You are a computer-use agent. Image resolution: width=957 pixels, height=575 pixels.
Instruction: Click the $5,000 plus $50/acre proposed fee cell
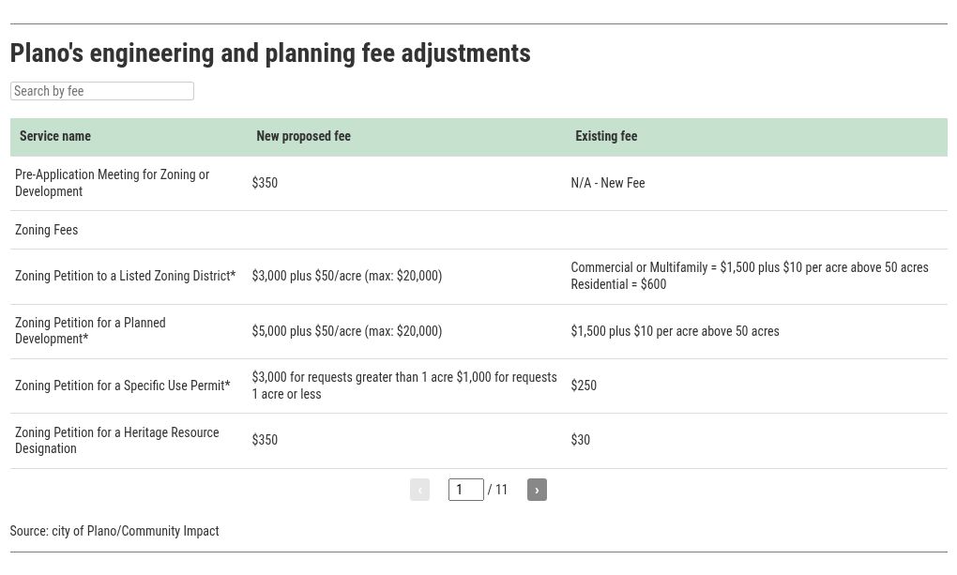pyautogui.click(x=346, y=331)
